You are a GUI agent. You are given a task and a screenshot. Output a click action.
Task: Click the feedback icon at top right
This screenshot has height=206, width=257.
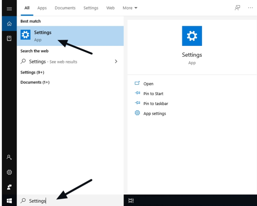237,8
